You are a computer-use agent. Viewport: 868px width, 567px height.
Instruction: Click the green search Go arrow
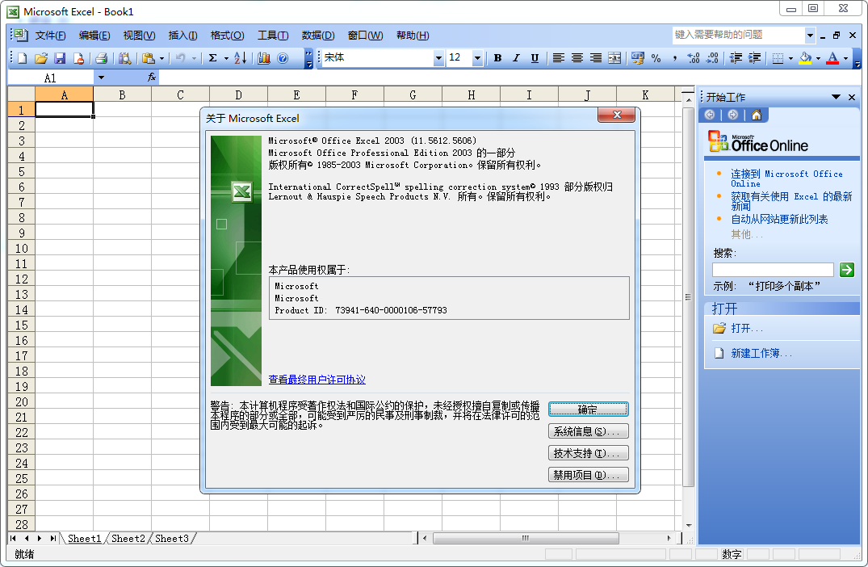[x=847, y=270]
